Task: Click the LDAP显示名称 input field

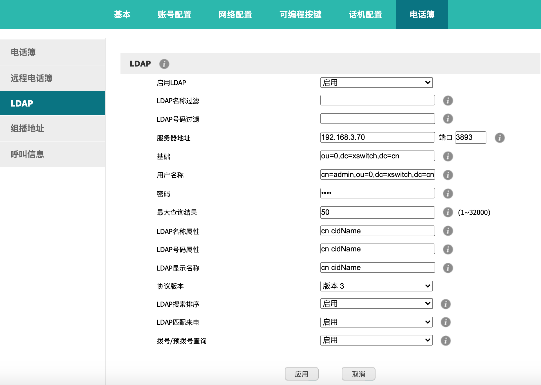Action: 377,267
